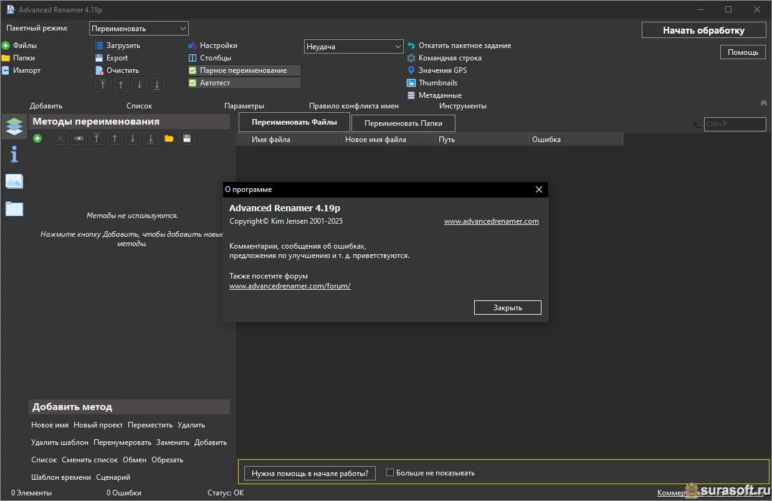The width and height of the screenshot is (772, 501).
Task: Click the green add method plus icon
Action: tap(37, 138)
